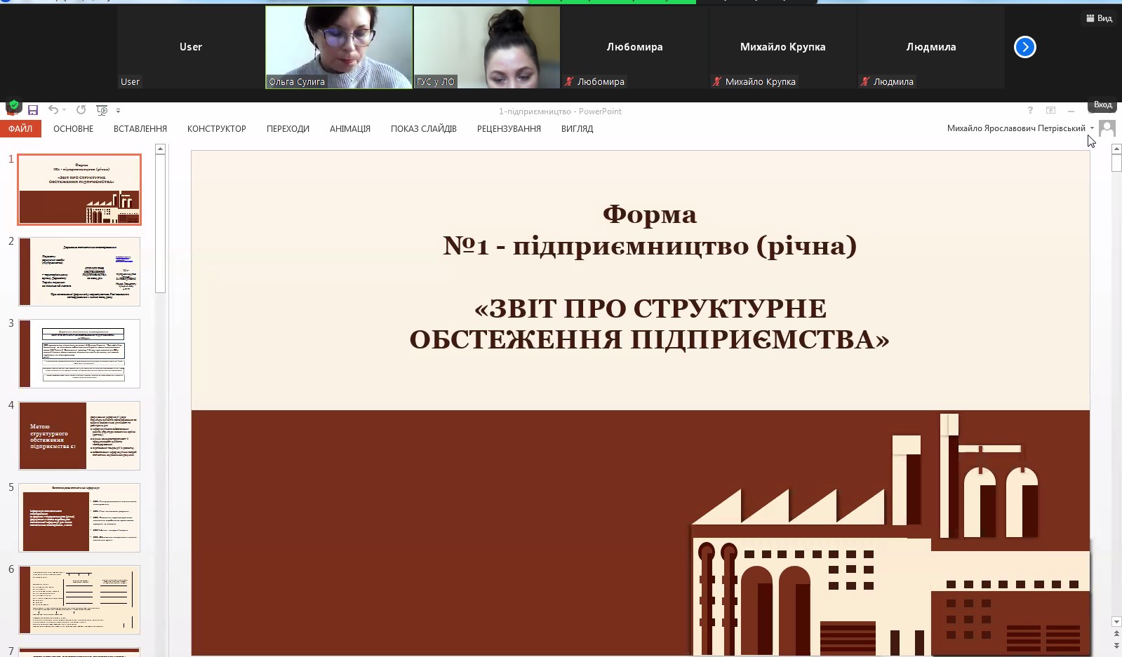Click the Вход button
1122x657 pixels.
[1102, 104]
